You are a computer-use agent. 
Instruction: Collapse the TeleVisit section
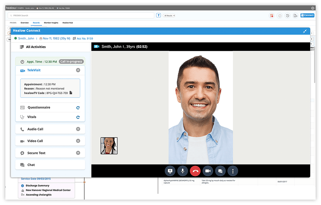point(78,70)
